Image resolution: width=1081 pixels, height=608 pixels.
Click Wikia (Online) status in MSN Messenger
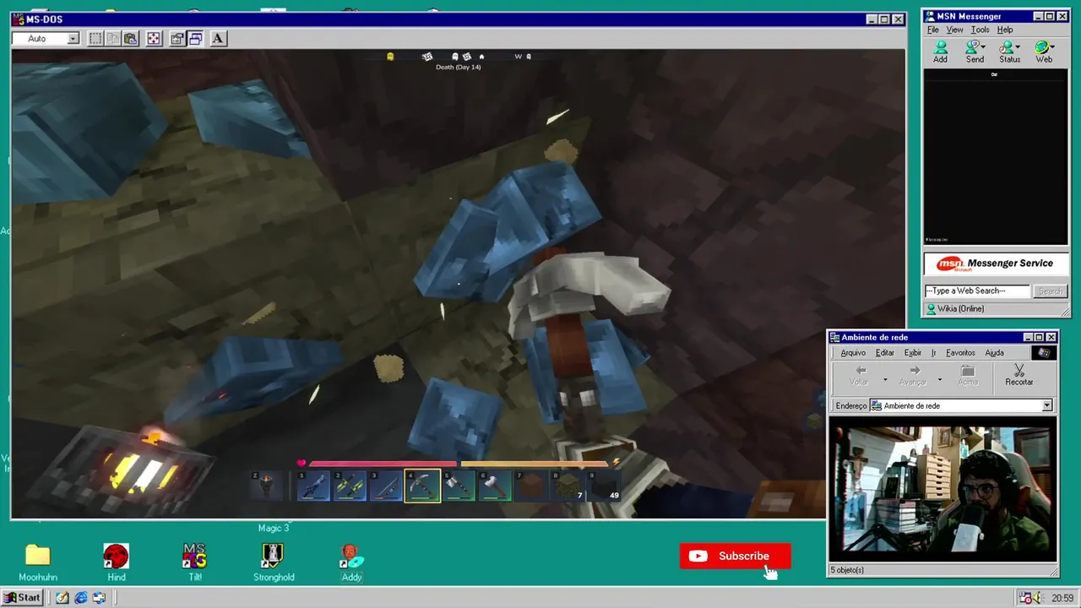(960, 309)
